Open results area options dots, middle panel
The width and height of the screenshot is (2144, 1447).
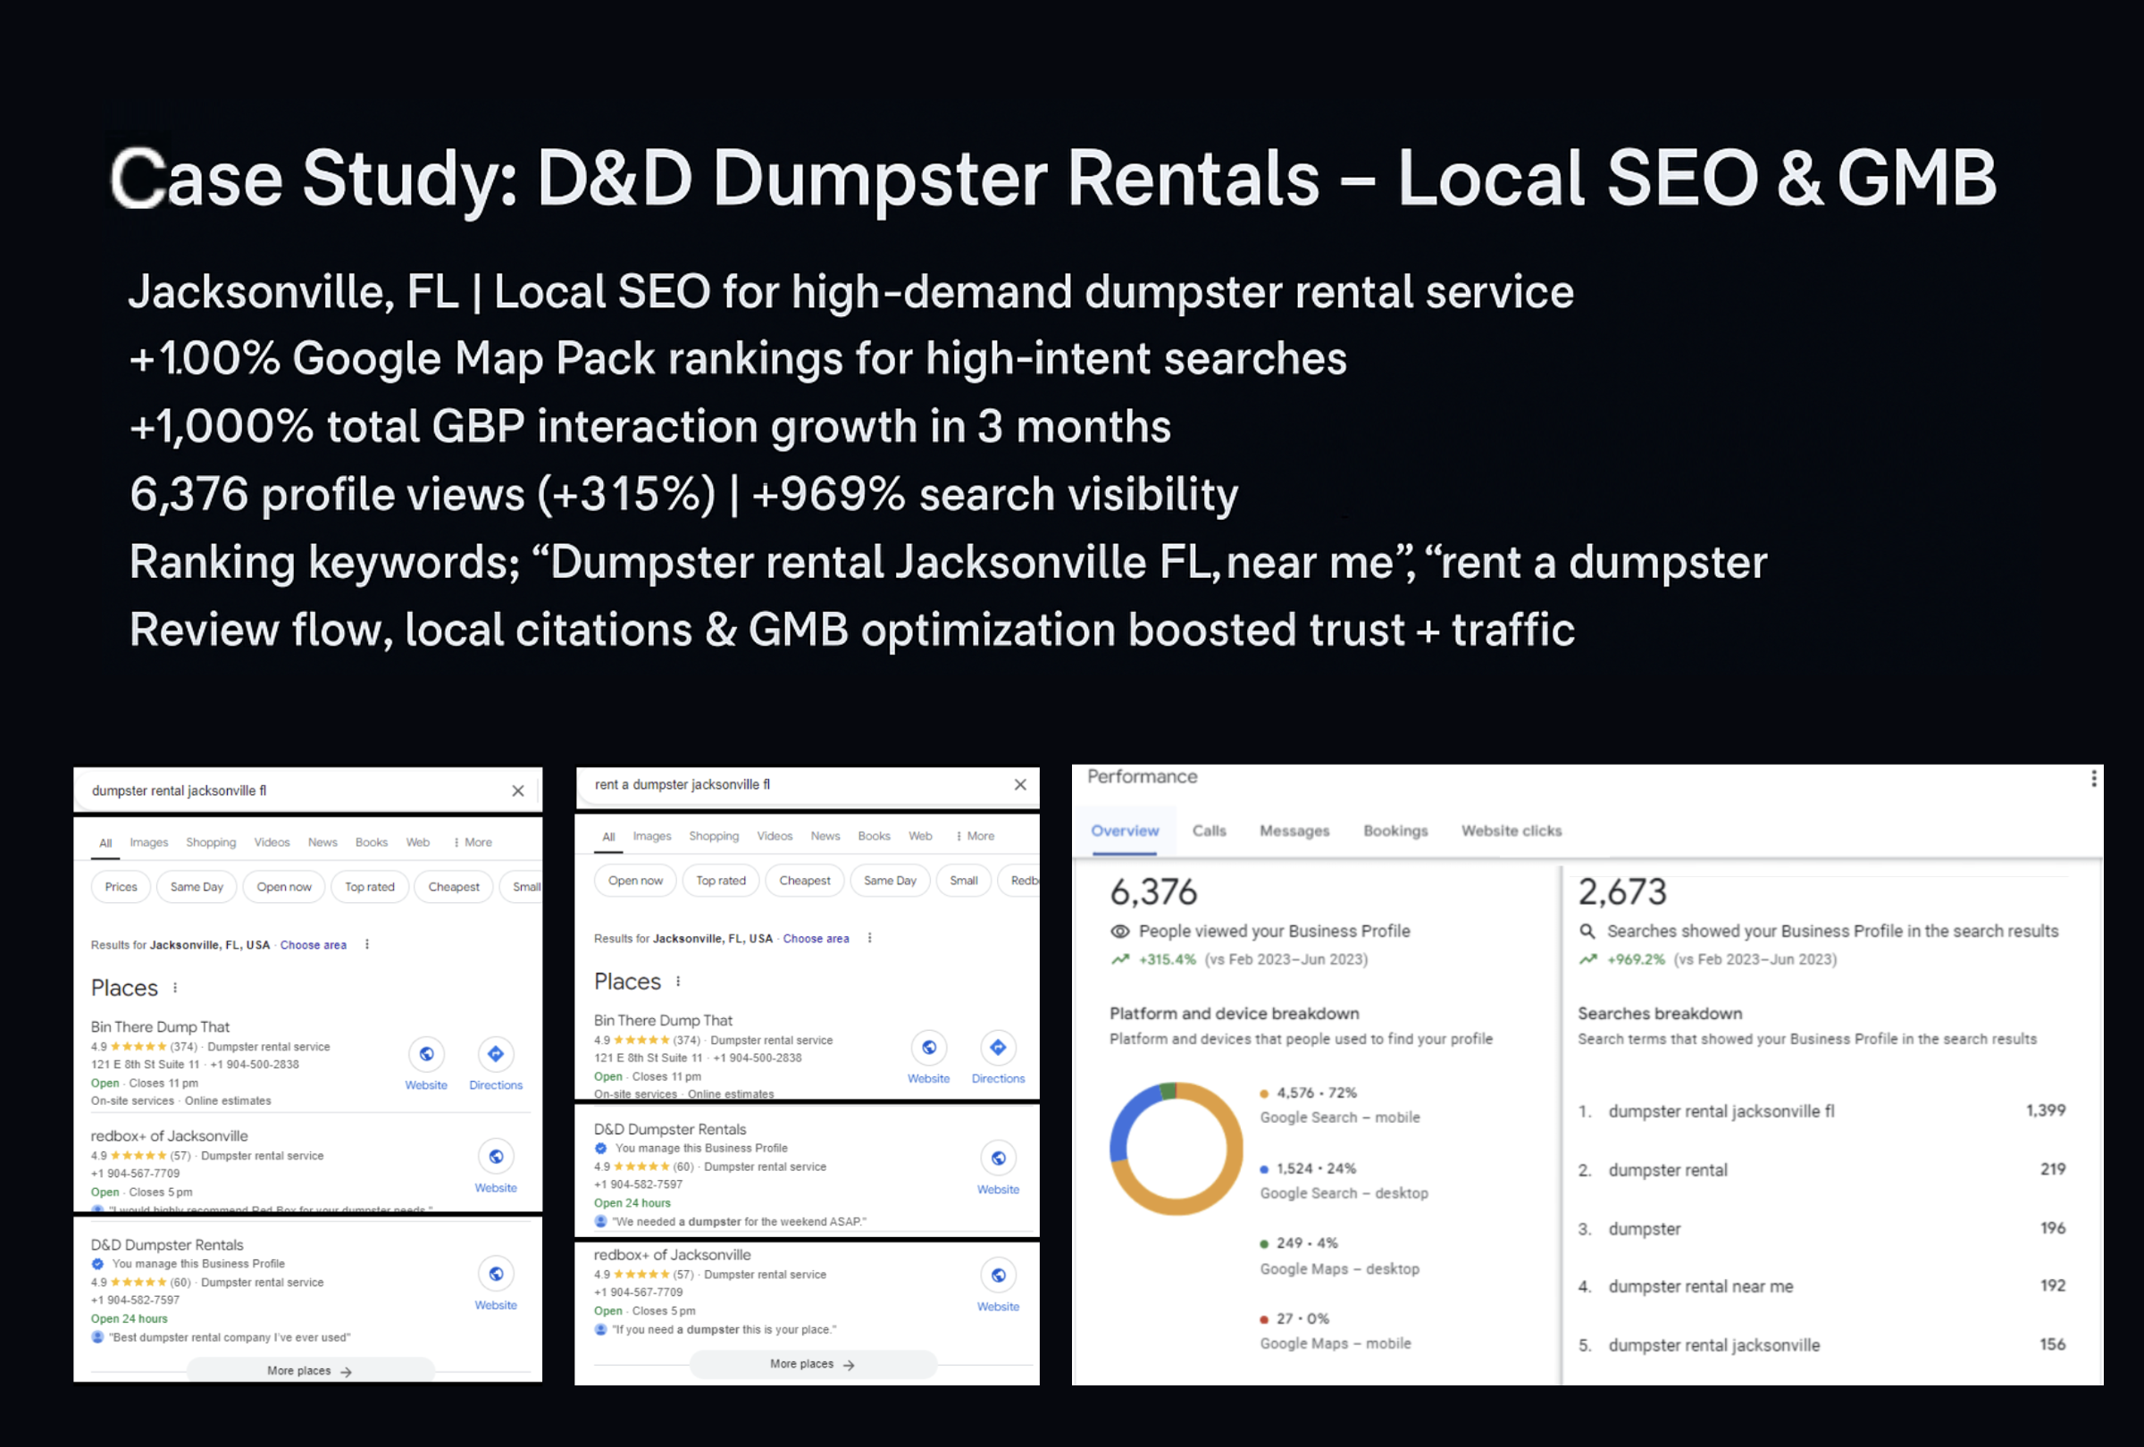click(870, 938)
